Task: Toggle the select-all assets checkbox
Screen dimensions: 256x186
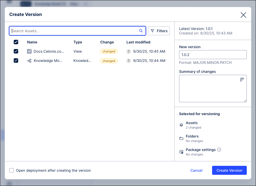Action: (16, 42)
